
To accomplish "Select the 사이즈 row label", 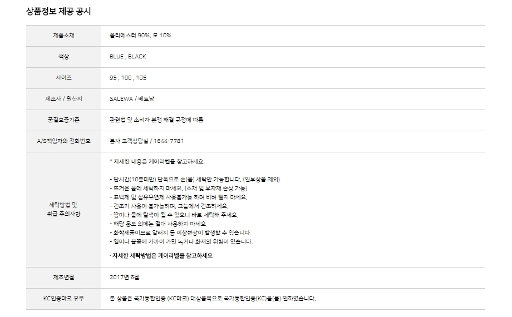I will click(x=63, y=78).
